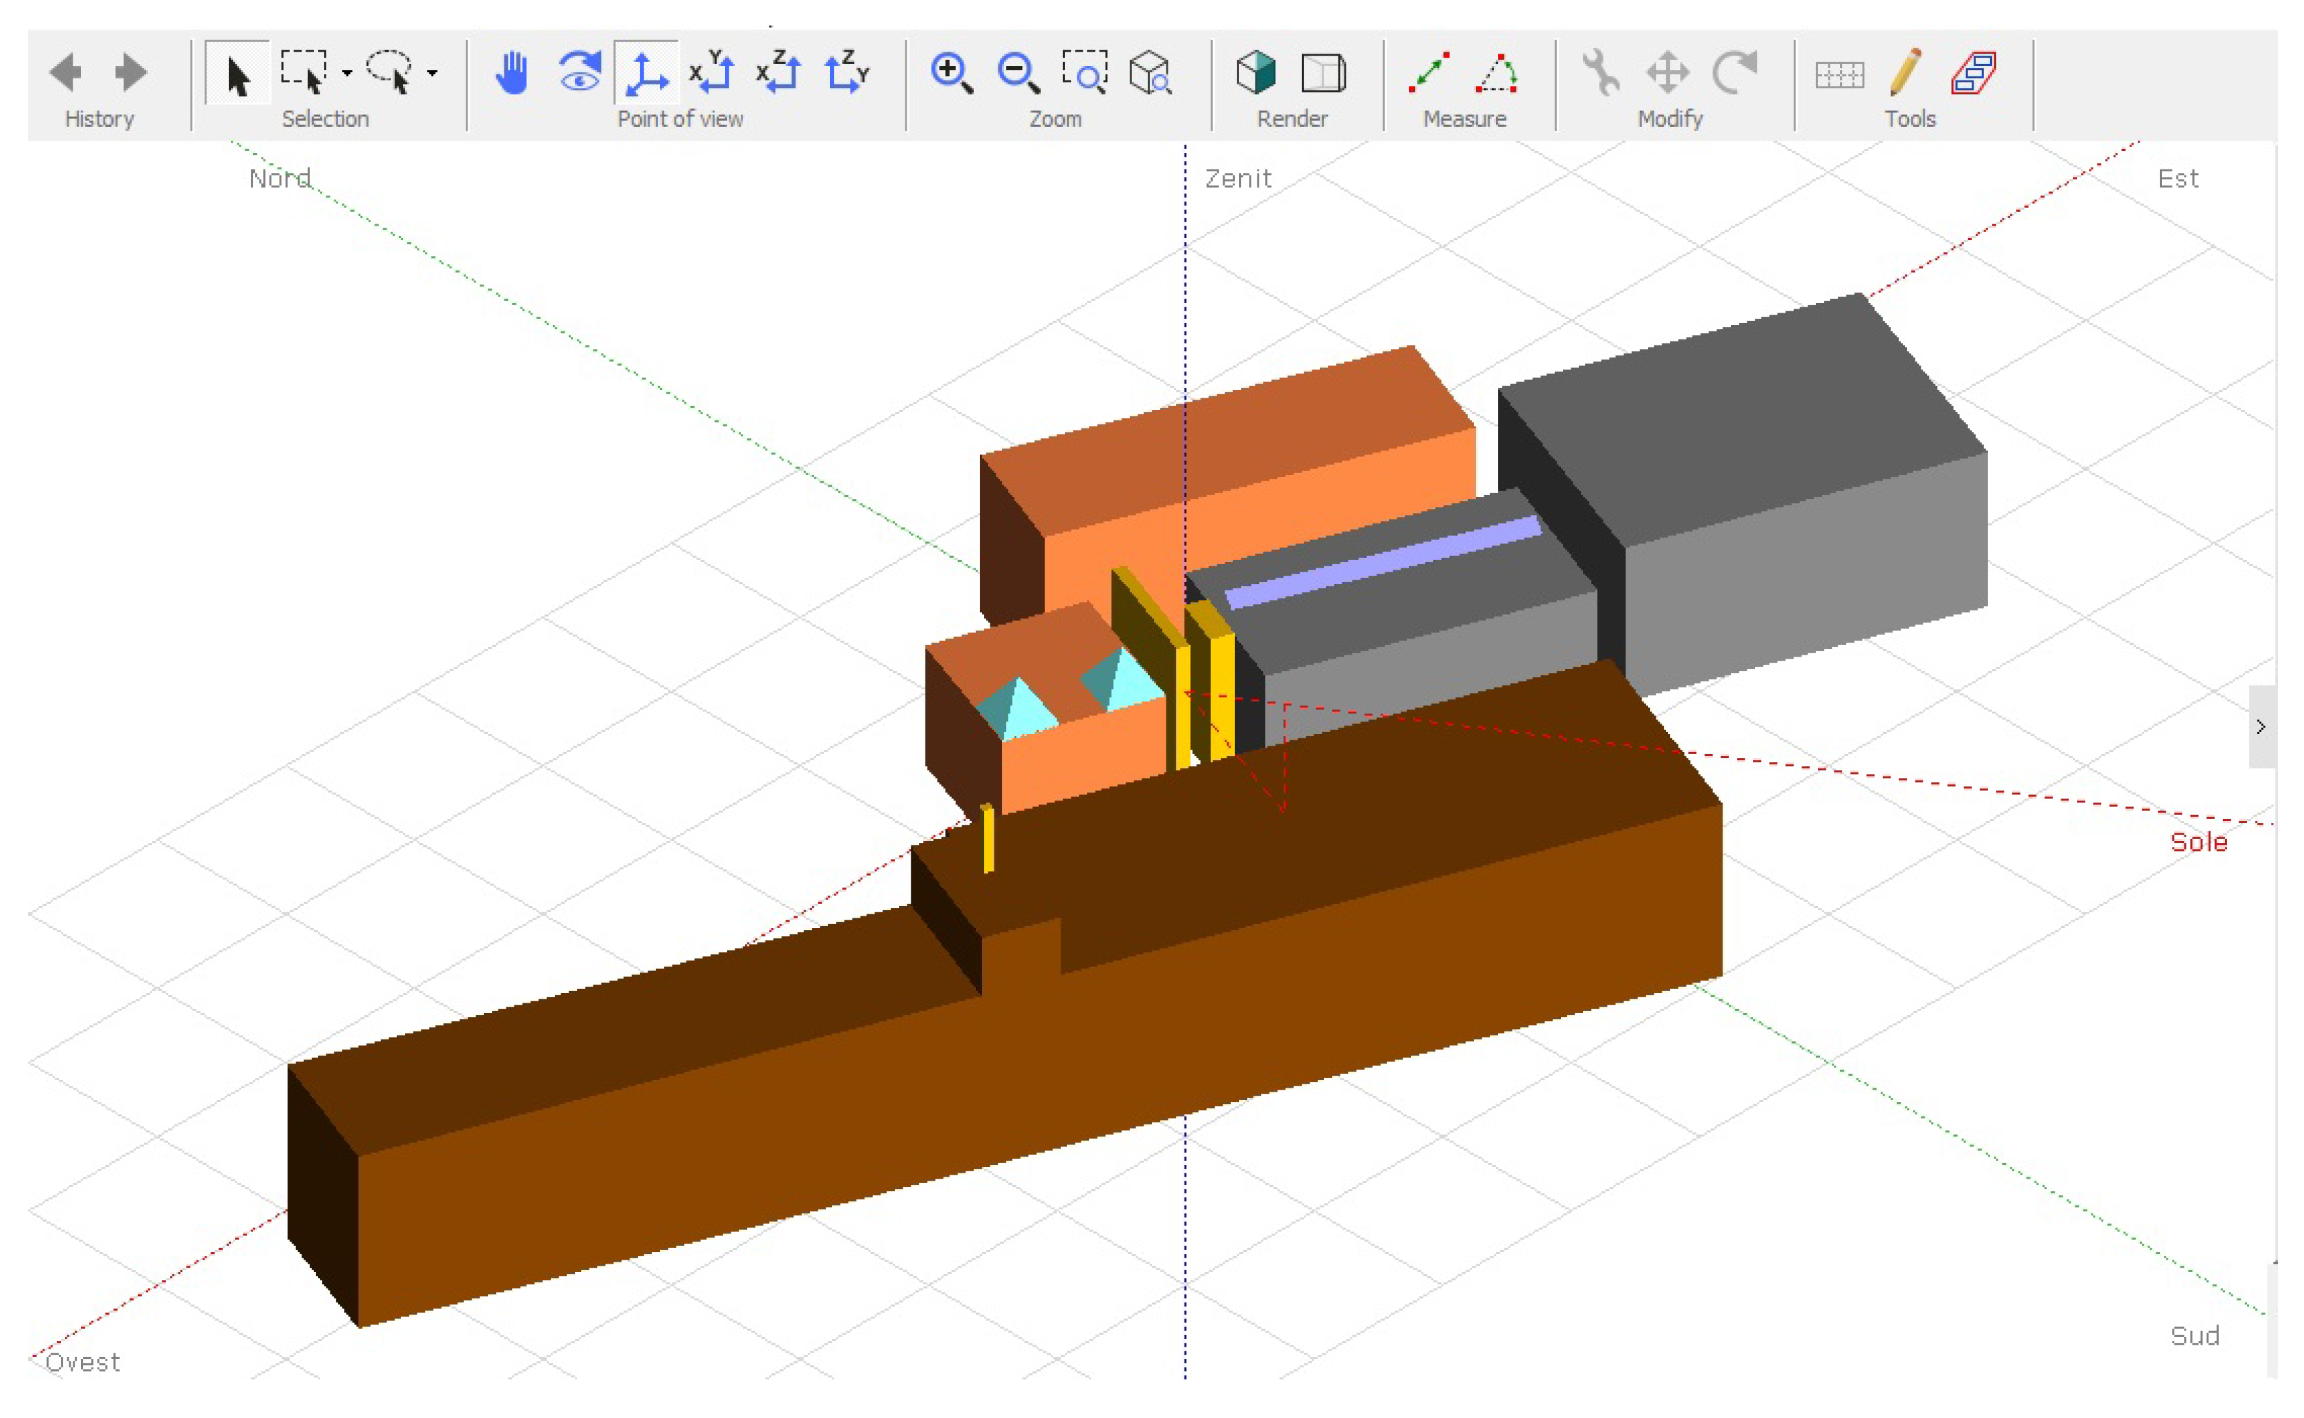
Task: Click the Zoom in magnifier
Action: point(951,72)
